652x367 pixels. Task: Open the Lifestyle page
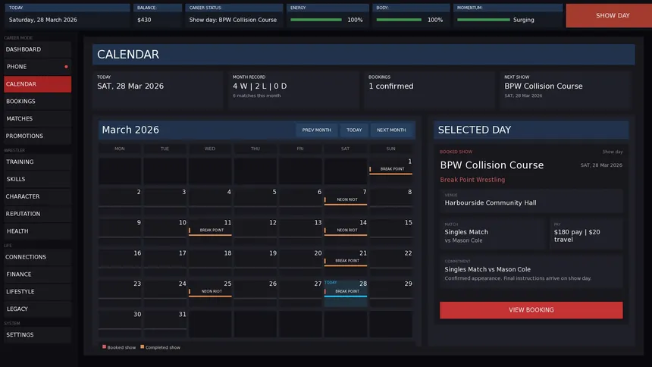click(x=37, y=292)
